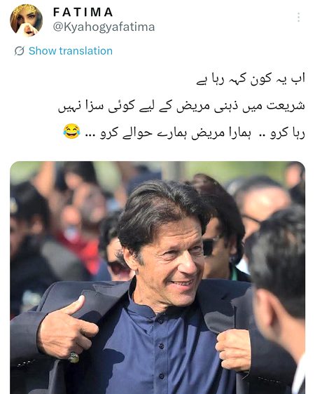Screen dimensions: 315x394
Task: Open the attached photo in the tweet
Action: tap(157, 278)
